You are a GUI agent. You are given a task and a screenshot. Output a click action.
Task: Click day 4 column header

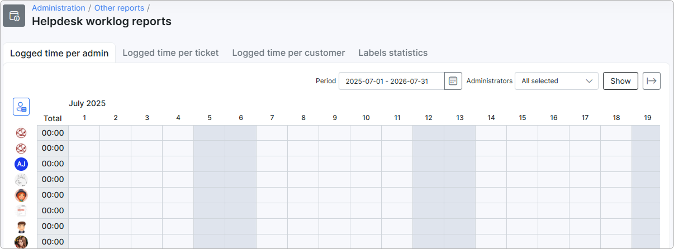[x=178, y=118]
